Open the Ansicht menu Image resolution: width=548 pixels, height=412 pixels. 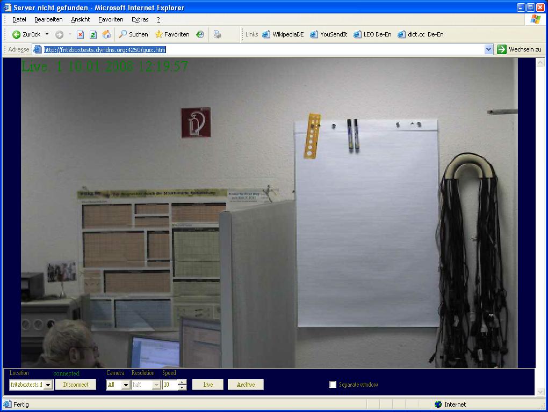[x=81, y=19]
